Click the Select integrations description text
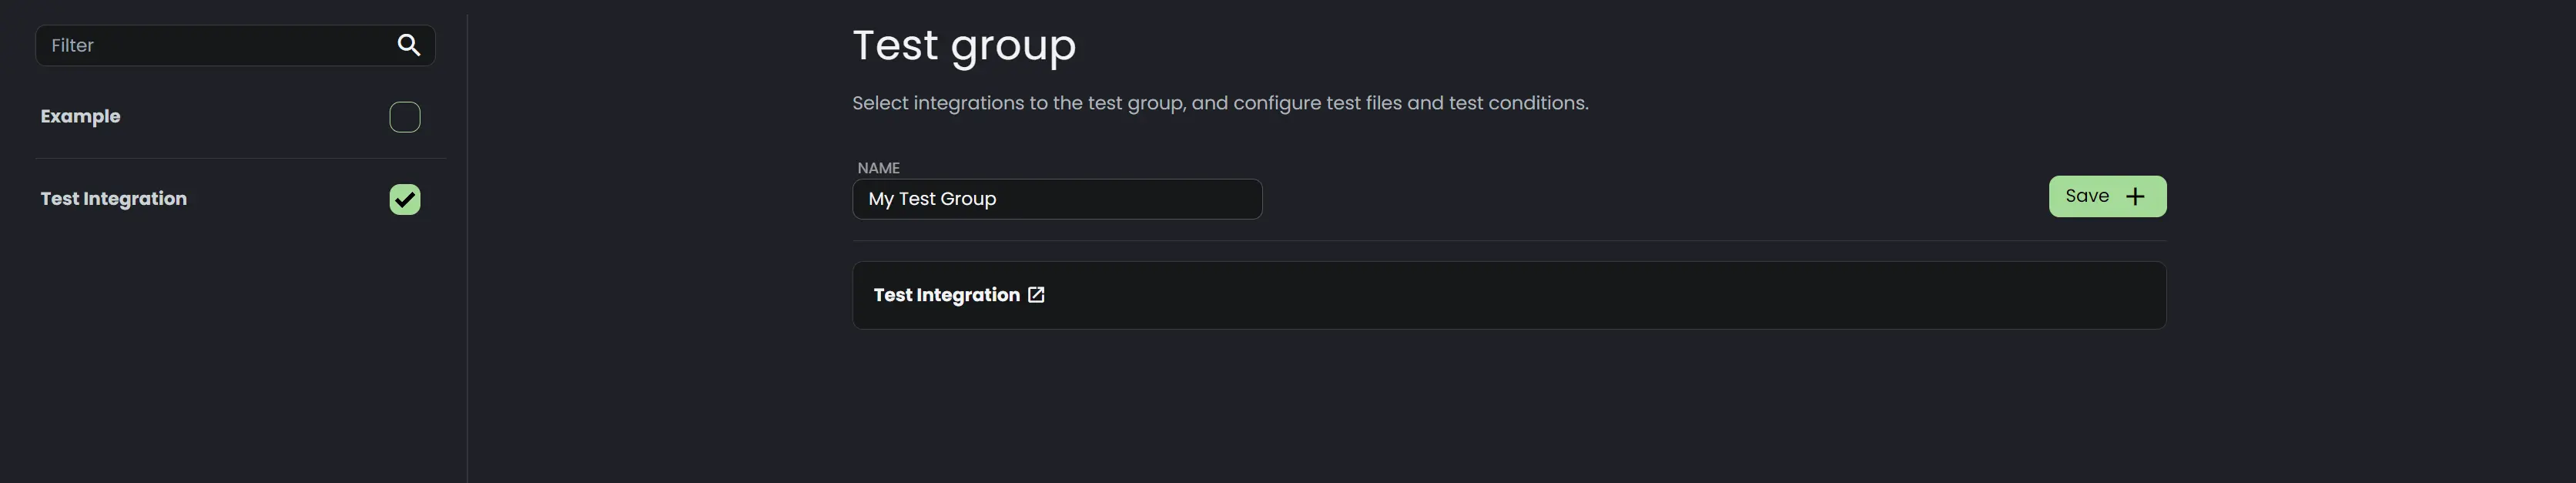This screenshot has height=483, width=2576. click(1220, 103)
